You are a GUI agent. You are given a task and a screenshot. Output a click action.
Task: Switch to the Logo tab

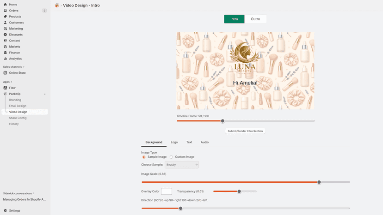pyautogui.click(x=174, y=142)
